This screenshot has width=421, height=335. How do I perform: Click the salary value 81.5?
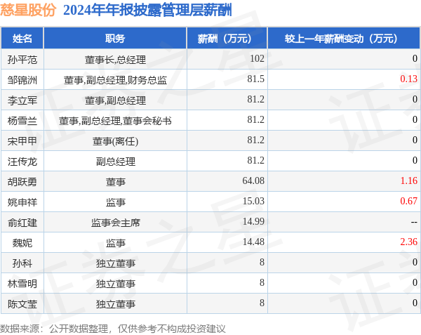[255, 79]
